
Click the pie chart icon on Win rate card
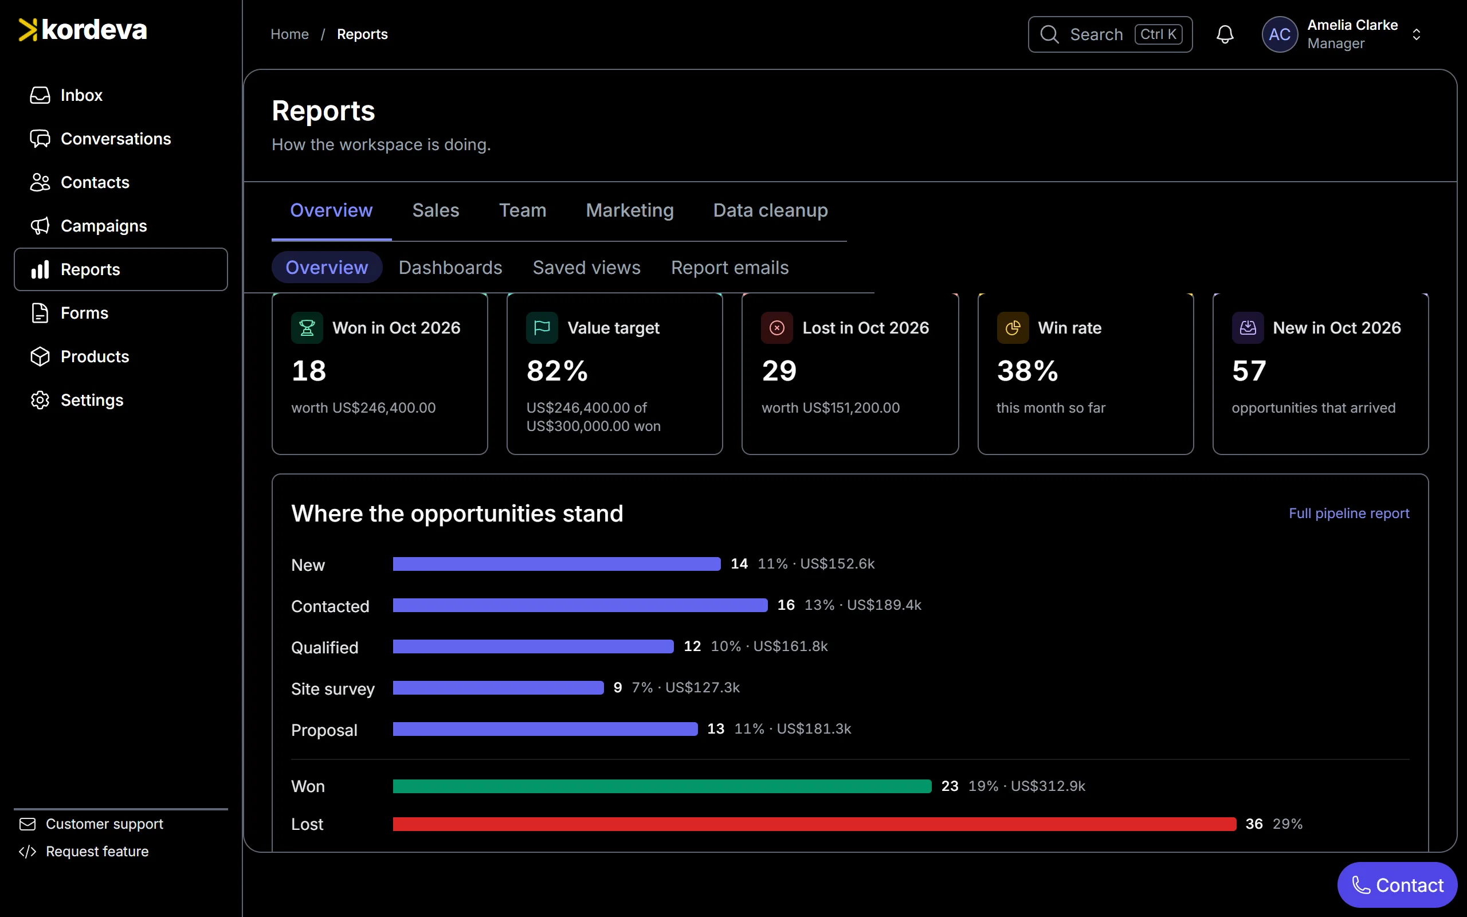pos(1013,328)
